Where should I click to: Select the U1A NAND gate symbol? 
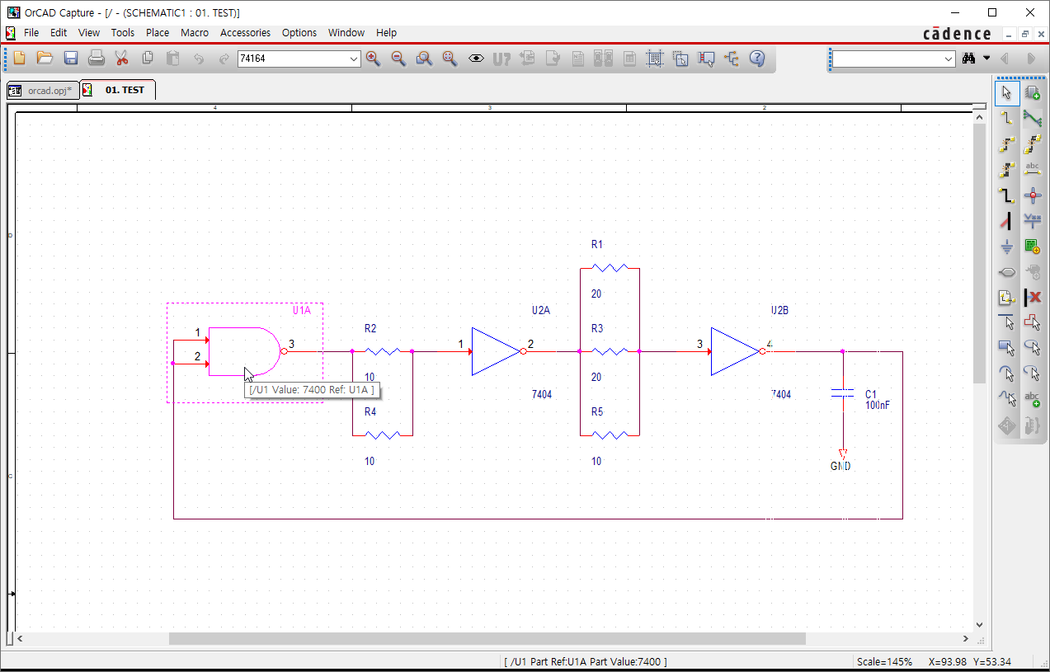click(x=244, y=351)
